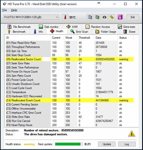Click the data value 219044511779
The image size is (143, 150).
pos(104,92)
